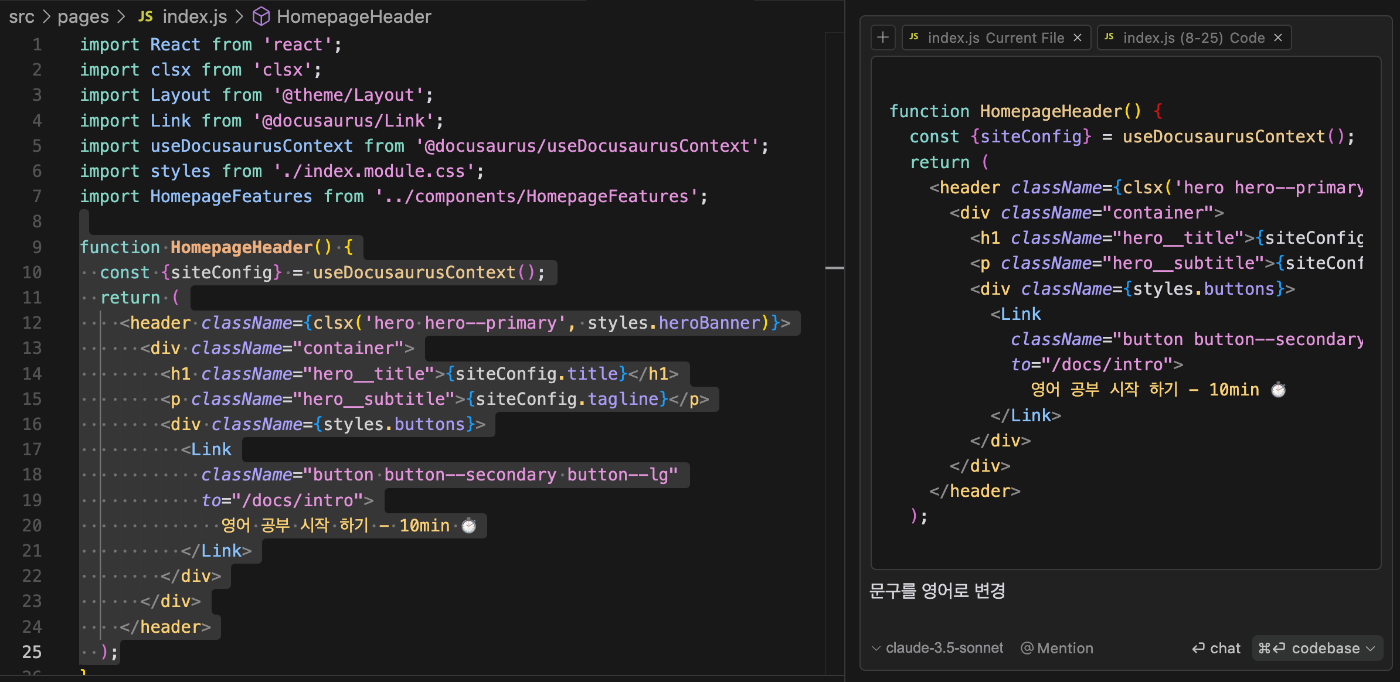Click the JS icon in index.js (8-25) chip

(1109, 37)
